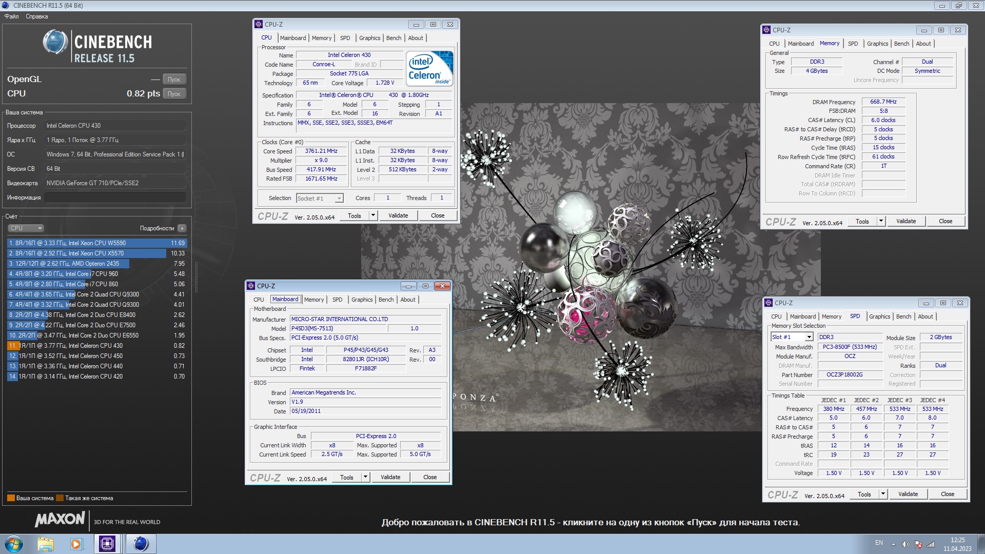Click the brown 'Такая же система' legend swatch
Image resolution: width=985 pixels, height=554 pixels.
tap(60, 498)
